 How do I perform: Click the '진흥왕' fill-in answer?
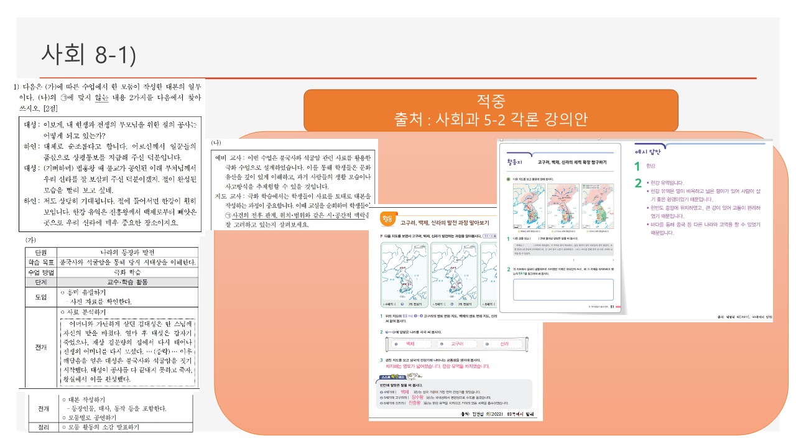coord(415,403)
